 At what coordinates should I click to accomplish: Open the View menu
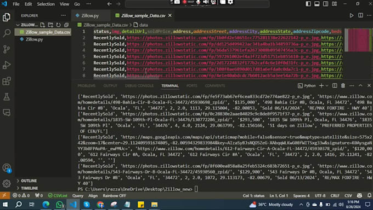64,4
